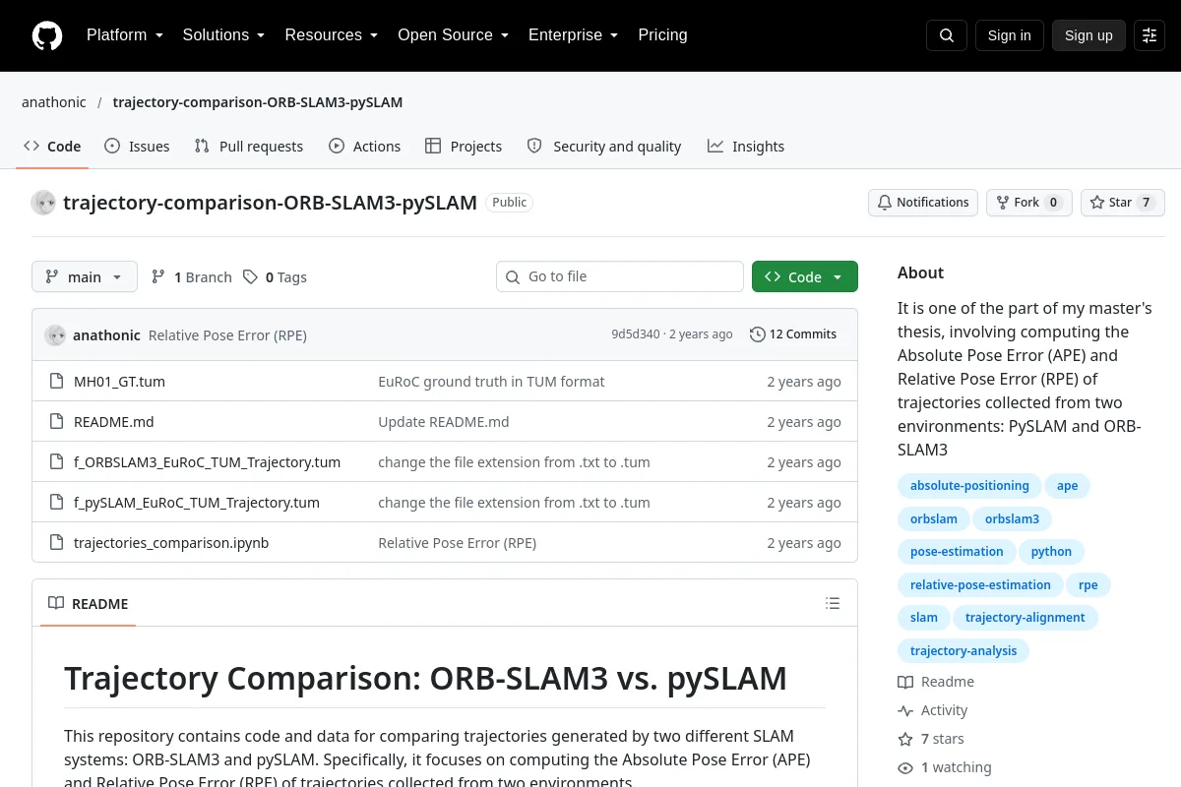
Task: Expand the Enterprise menu
Action: (573, 35)
